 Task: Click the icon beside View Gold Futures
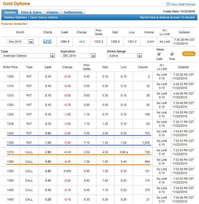167,4
